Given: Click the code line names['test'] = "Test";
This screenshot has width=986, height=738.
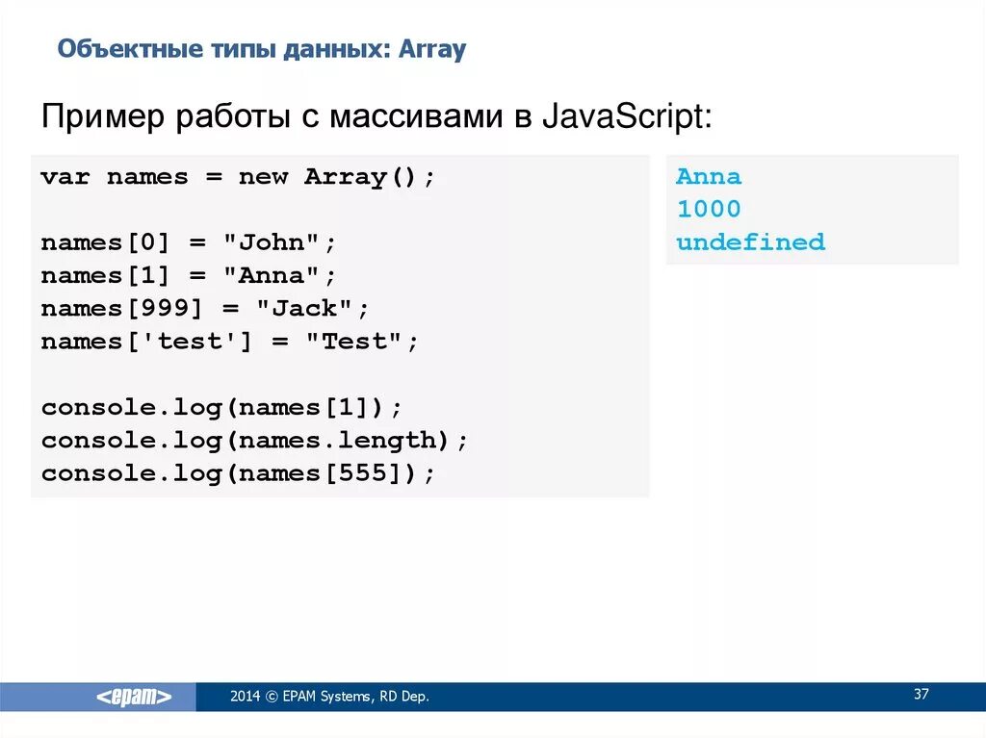Looking at the screenshot, I should pyautogui.click(x=229, y=342).
